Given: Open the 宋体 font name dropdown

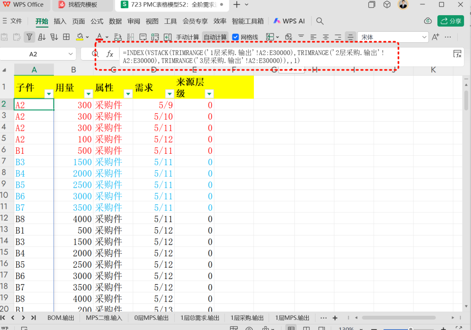Looking at the screenshot, I should click(424, 37).
